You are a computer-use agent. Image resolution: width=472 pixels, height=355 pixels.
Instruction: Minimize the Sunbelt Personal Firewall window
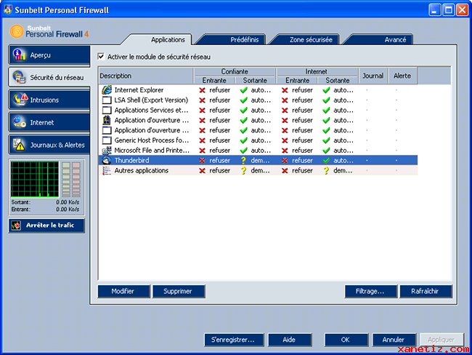coord(434,10)
